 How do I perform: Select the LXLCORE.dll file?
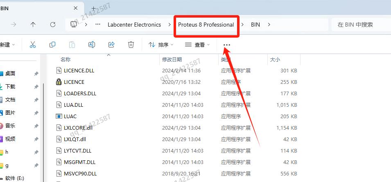[x=79, y=128]
